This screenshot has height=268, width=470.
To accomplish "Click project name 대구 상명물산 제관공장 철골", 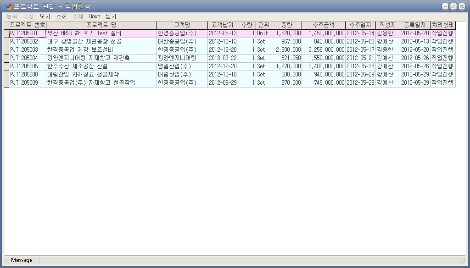I will pos(101,42).
